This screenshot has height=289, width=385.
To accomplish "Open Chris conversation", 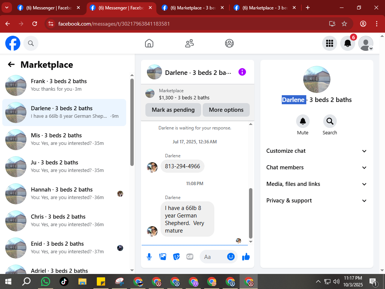I will 64,221.
